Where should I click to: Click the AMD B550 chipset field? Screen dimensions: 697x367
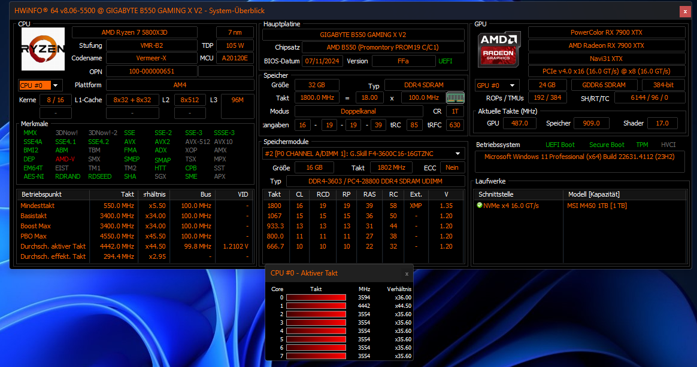pos(383,47)
